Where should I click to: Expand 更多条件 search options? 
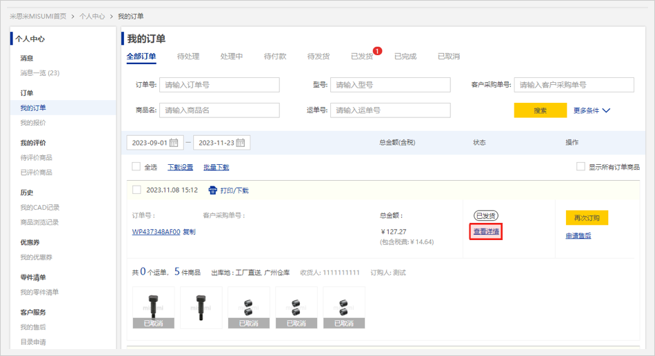(x=592, y=110)
